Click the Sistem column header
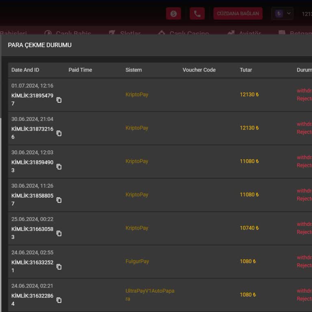The width and height of the screenshot is (312, 312). click(134, 70)
